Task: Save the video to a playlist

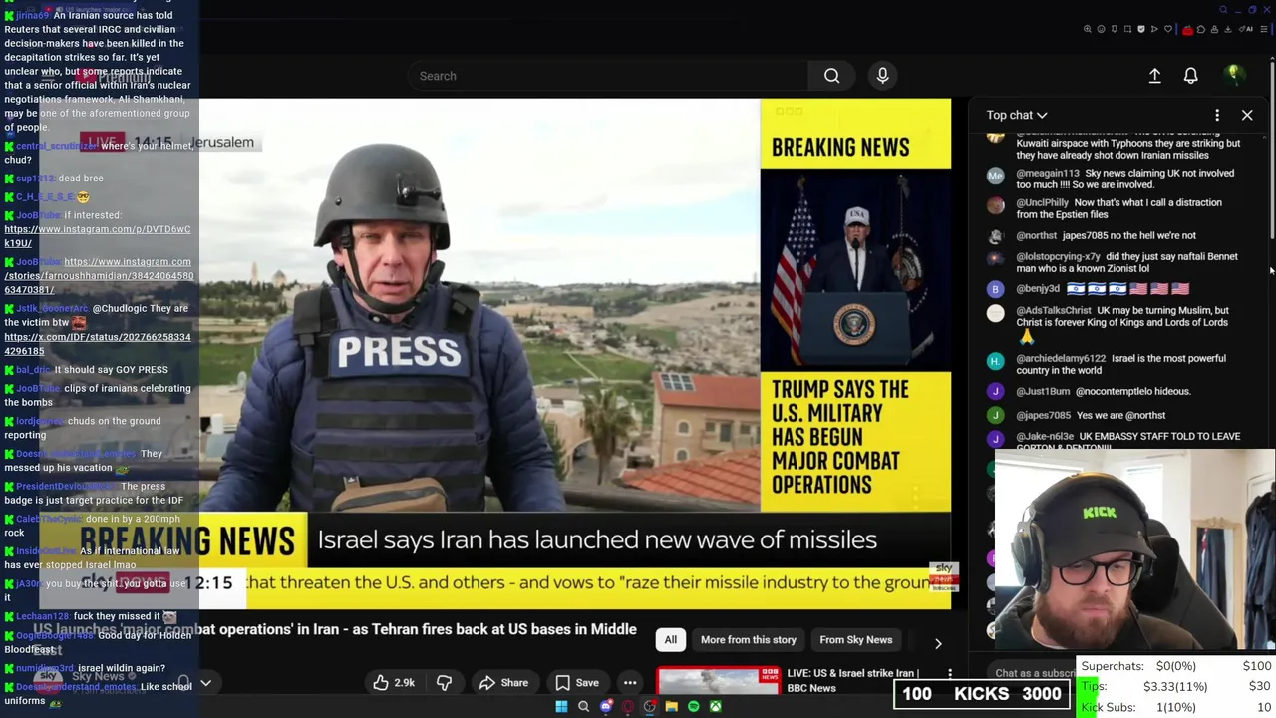Action: 577,683
